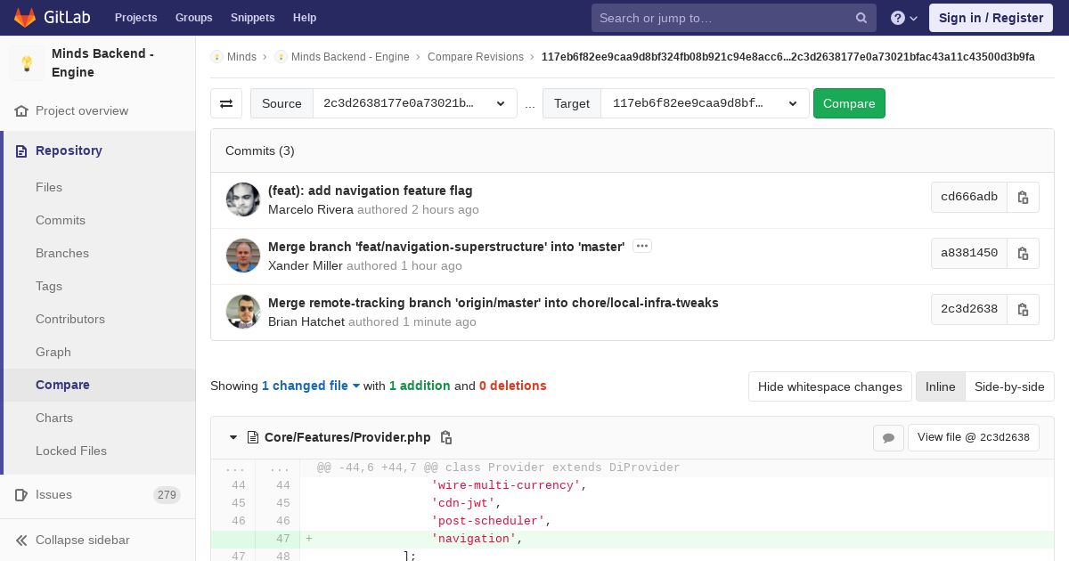
Task: Copy commit SHA a8381450
Action: (1023, 253)
